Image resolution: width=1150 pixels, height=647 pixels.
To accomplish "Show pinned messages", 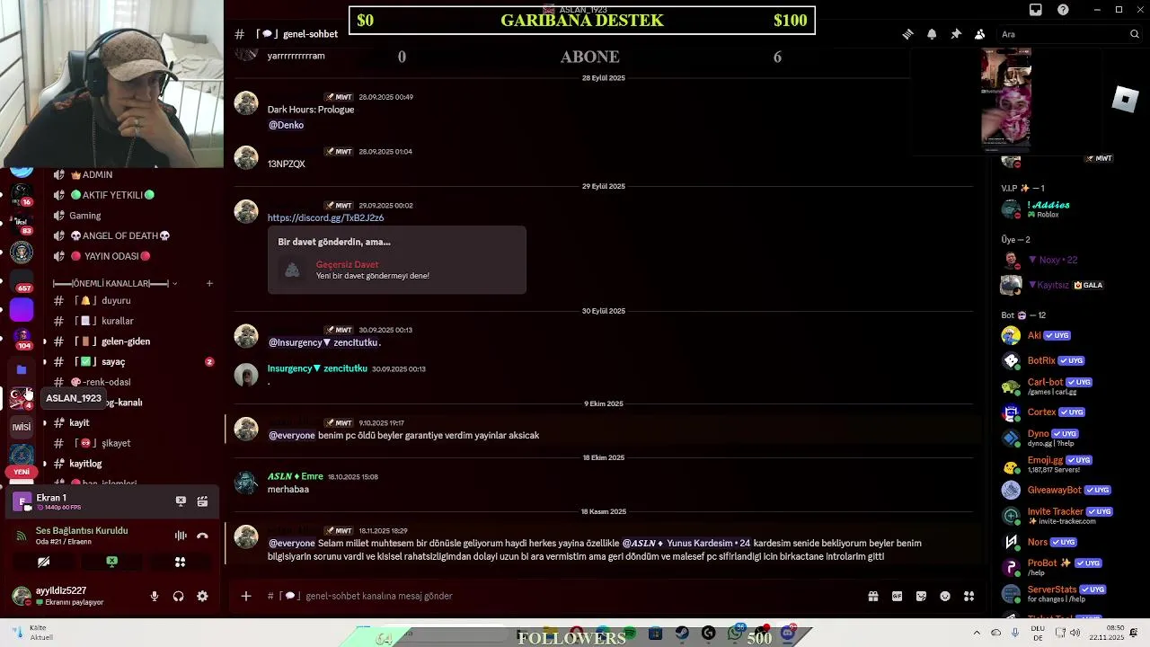I will coord(956,34).
